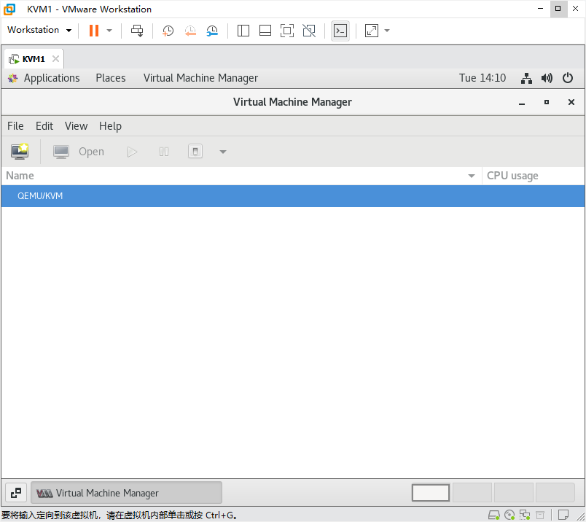Select the second workspace switcher box
The width and height of the screenshot is (586, 522).
pyautogui.click(x=472, y=492)
